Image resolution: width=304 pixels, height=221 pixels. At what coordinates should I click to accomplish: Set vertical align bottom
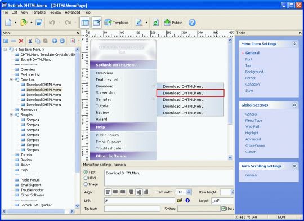pos(146,192)
